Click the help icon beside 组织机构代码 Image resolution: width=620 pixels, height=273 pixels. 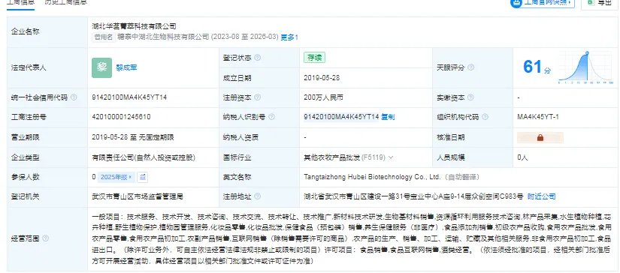point(485,117)
